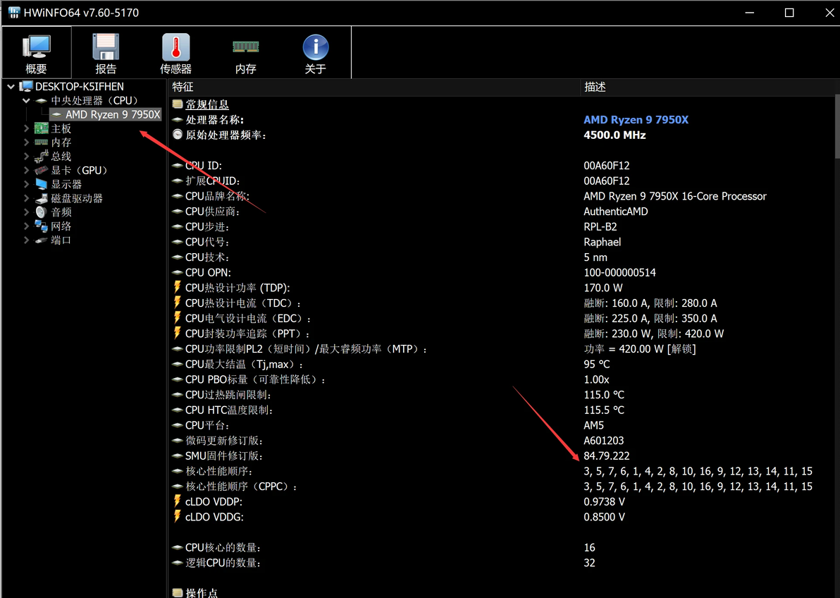The height and width of the screenshot is (598, 840).
Task: Expand the 内存 tree node arrow
Action: coord(25,142)
